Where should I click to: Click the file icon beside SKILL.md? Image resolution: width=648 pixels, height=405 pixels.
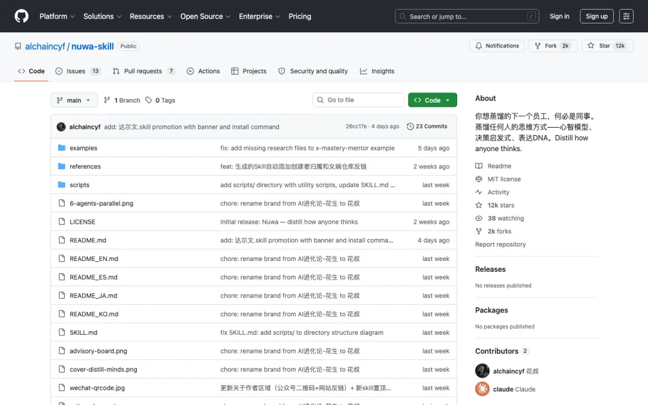pos(62,332)
